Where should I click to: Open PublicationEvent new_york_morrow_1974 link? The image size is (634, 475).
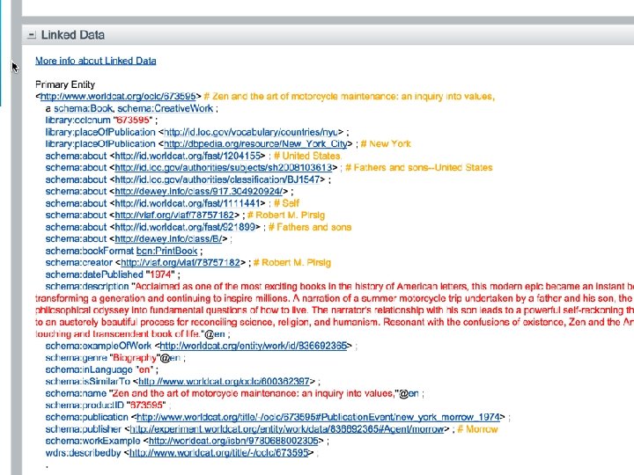[318, 417]
